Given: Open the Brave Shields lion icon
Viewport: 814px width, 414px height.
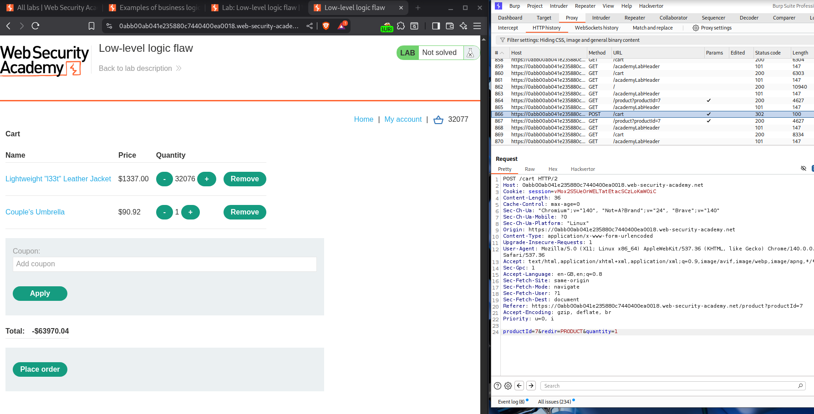Looking at the screenshot, I should (326, 26).
